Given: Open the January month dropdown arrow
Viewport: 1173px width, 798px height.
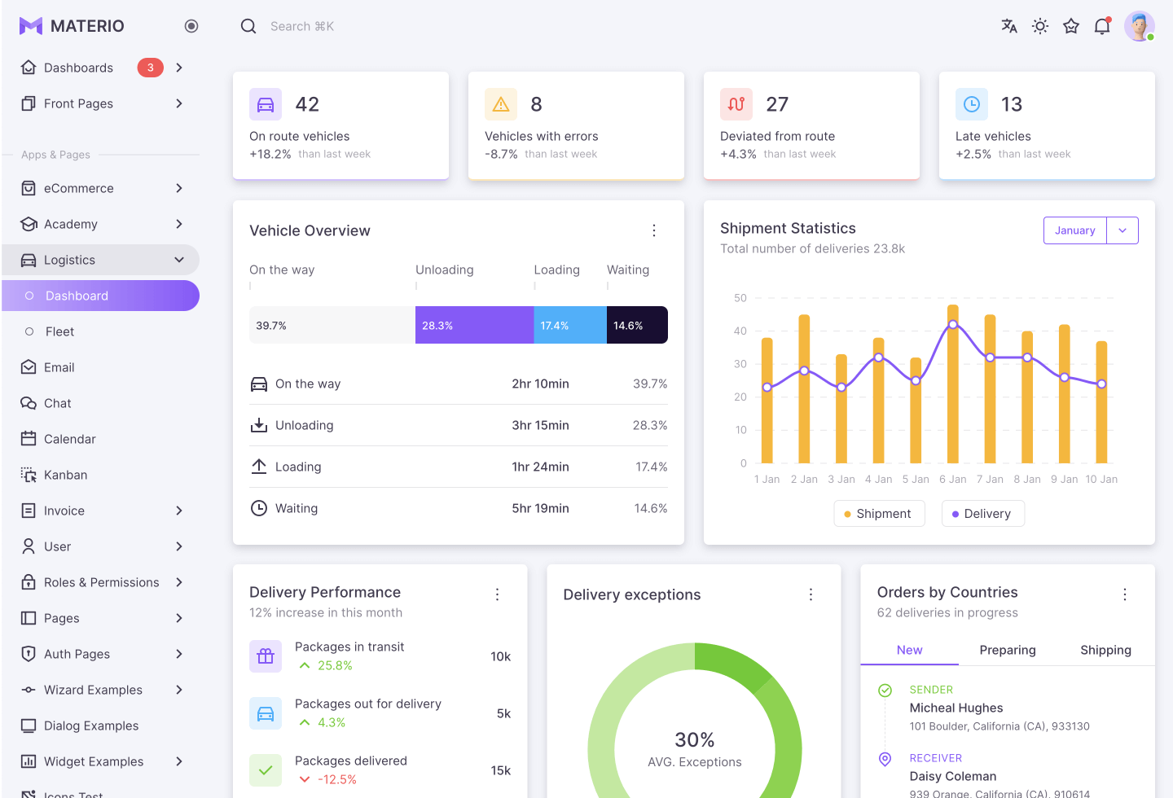Looking at the screenshot, I should click(x=1122, y=230).
